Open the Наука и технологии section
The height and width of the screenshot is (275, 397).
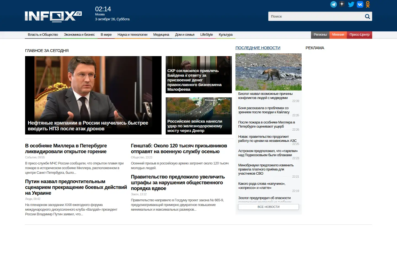(x=132, y=35)
